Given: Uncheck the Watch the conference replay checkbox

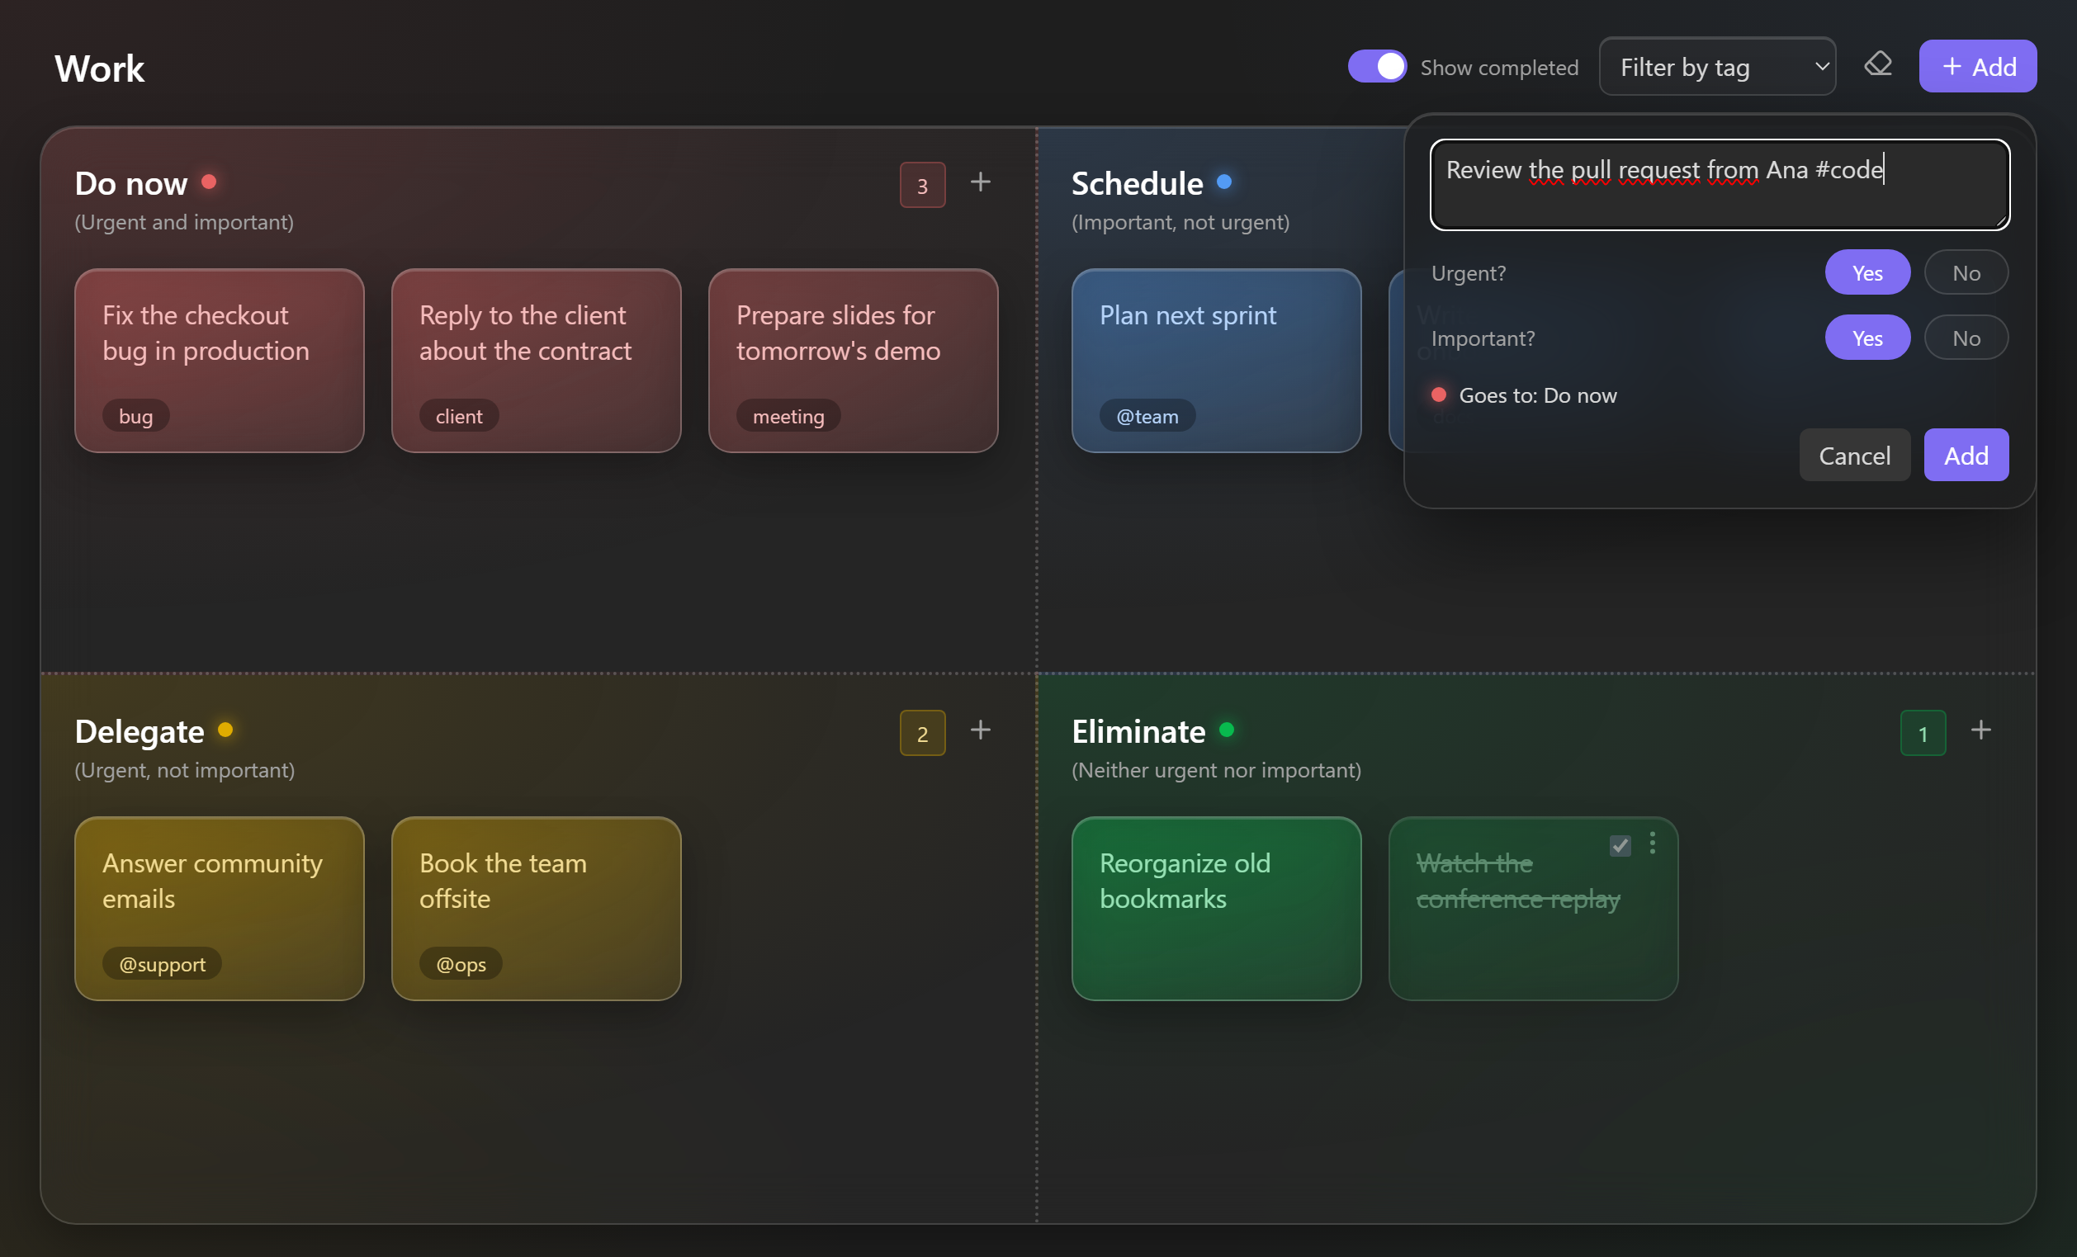Looking at the screenshot, I should click(1620, 845).
